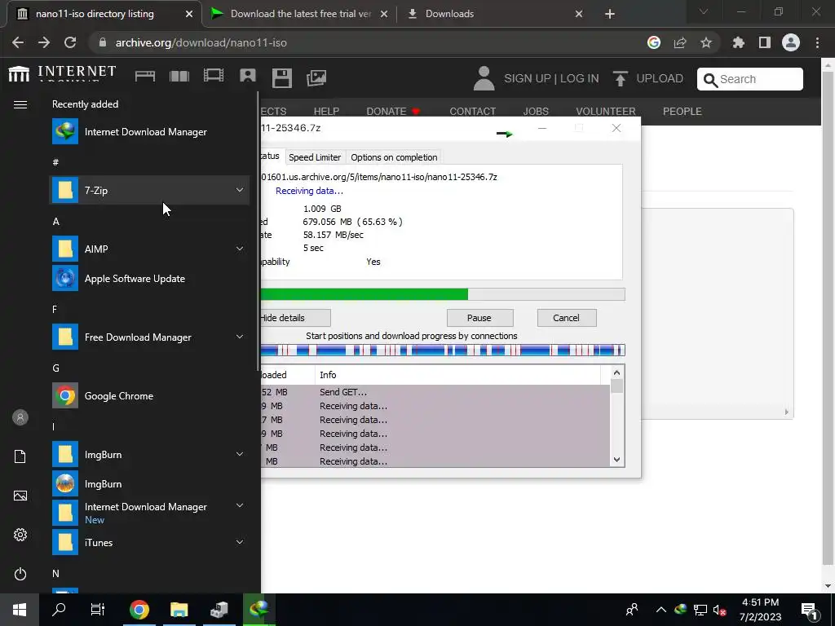835x626 pixels.
Task: Pause the IDM download
Action: click(x=479, y=318)
